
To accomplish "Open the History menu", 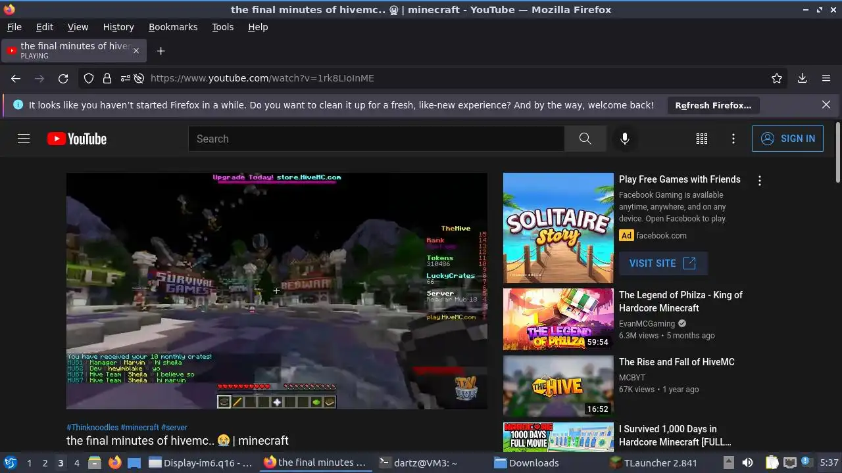I will click(x=118, y=27).
